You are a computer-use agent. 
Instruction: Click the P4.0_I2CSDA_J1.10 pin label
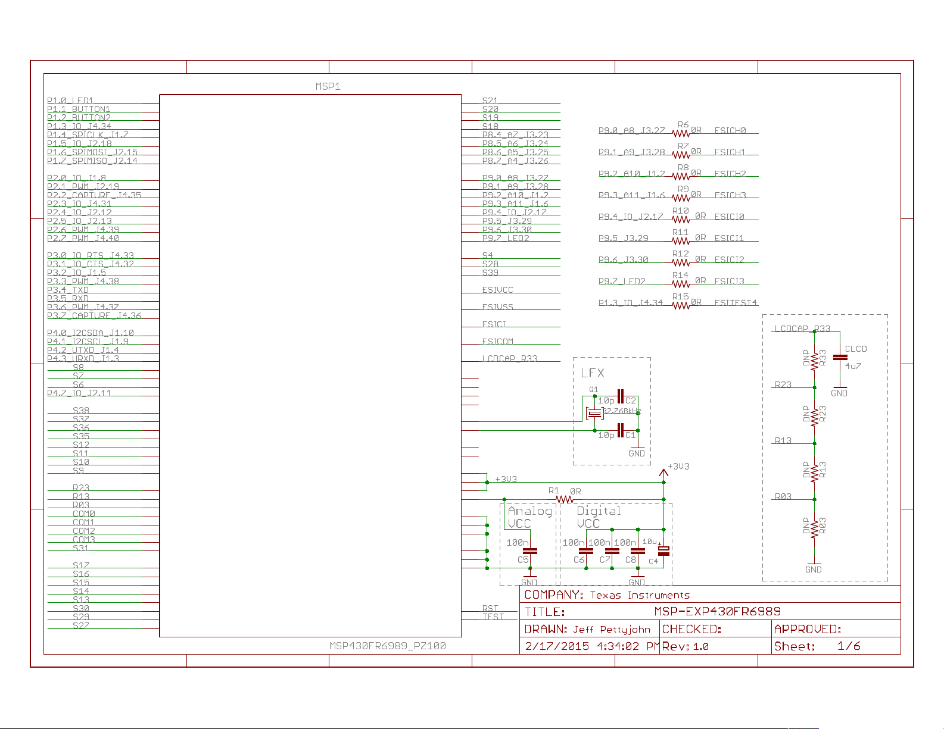click(91, 333)
